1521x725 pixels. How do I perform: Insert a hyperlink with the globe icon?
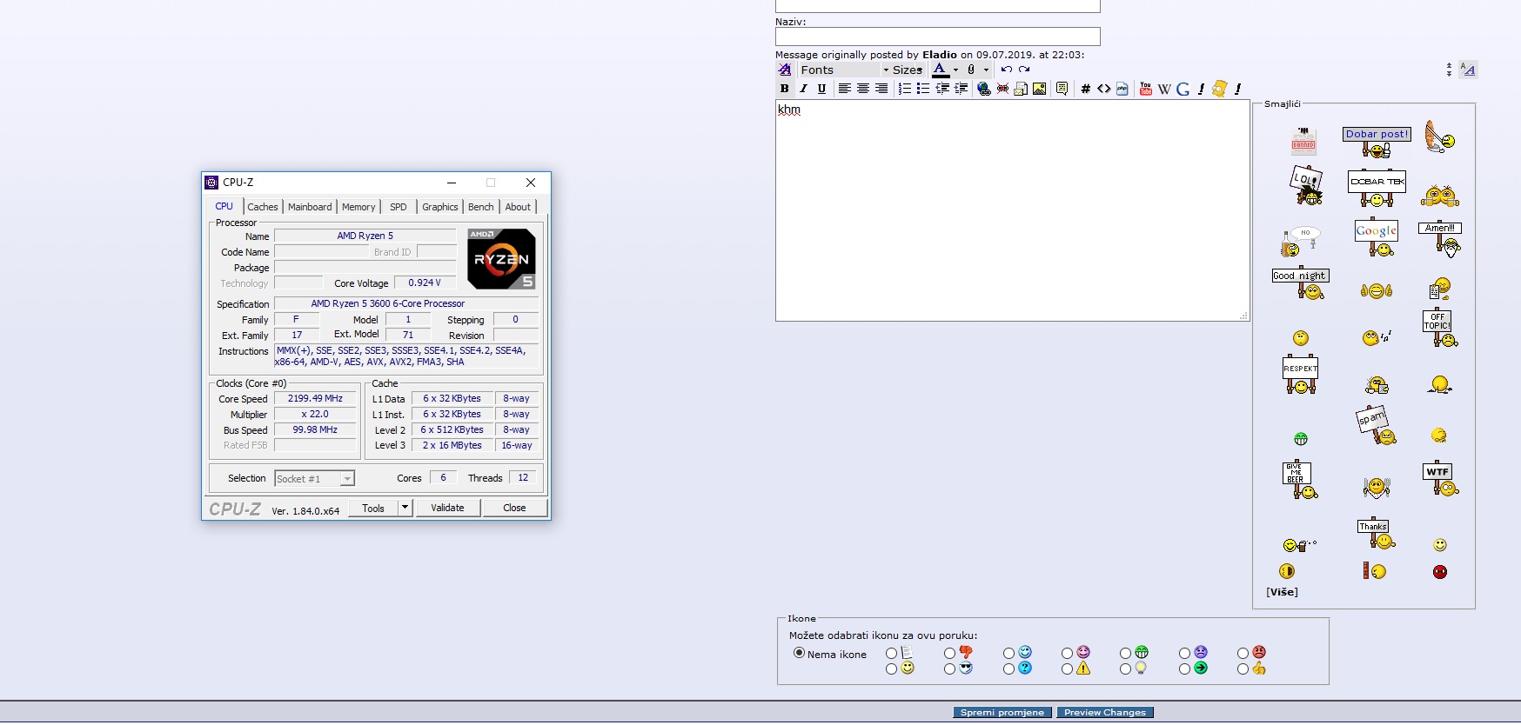pyautogui.click(x=984, y=89)
